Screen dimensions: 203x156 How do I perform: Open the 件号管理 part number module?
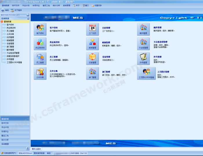143,59
